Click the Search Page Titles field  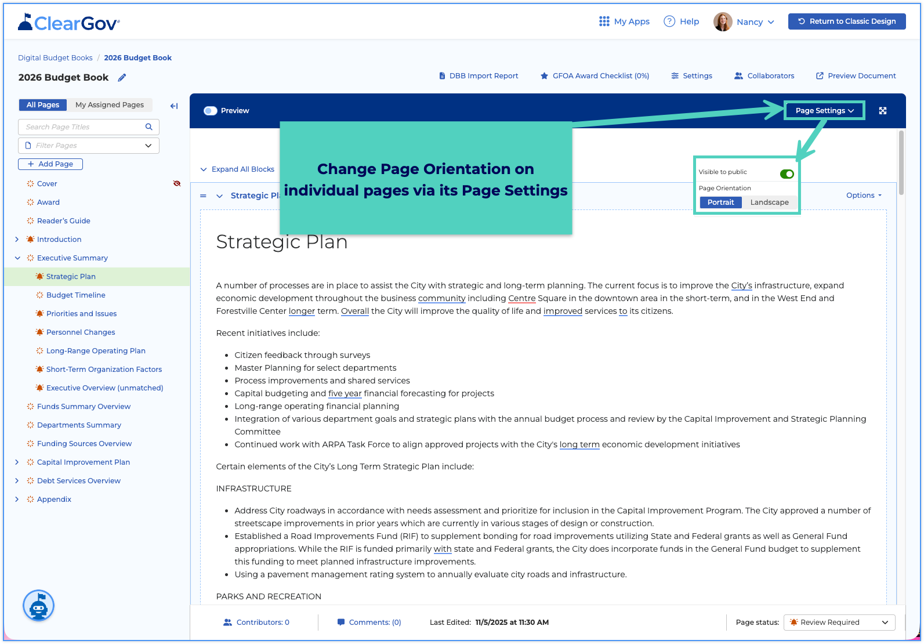pos(89,127)
